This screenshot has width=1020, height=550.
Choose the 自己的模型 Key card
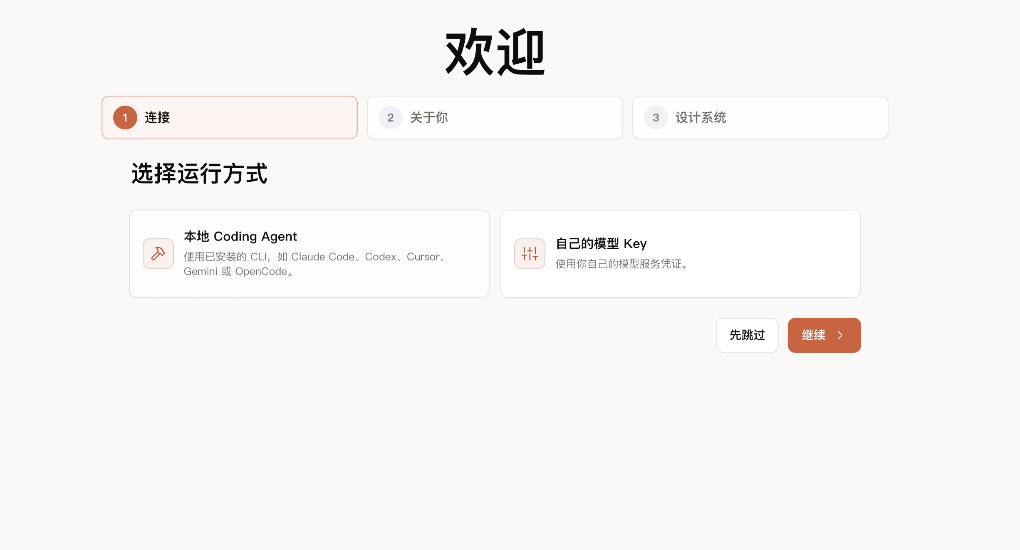pyautogui.click(x=681, y=253)
